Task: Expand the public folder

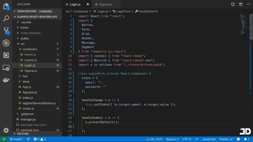Action: [18, 38]
